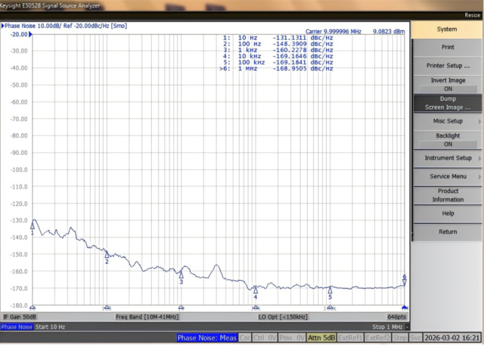Screen dimensions: 484x345
Task: Select marker 5 triangle near 100 kHz
Action: point(330,290)
